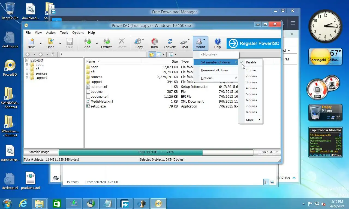Click the Help toolbar icon
The width and height of the screenshot is (349, 209).
coord(217,43)
